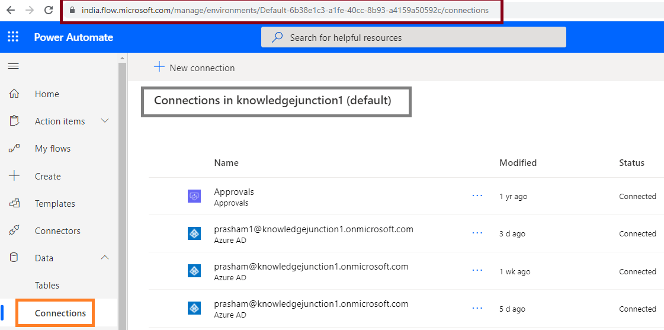Collapse the Data section chevron
Viewport: 664px width, 330px height.
click(x=105, y=258)
